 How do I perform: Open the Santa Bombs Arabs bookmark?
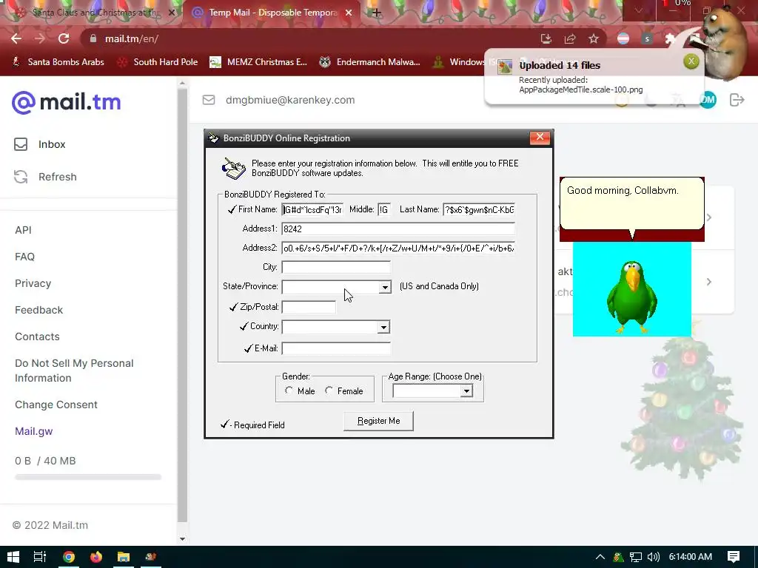(58, 62)
